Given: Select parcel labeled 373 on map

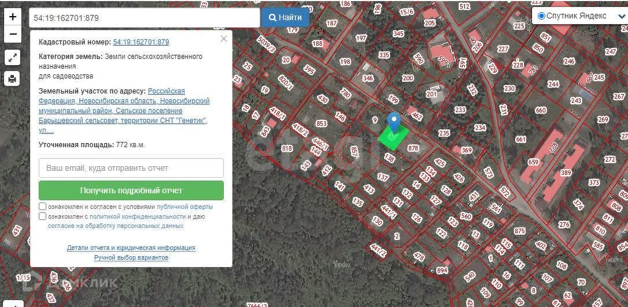Looking at the screenshot, I should pyautogui.click(x=594, y=183).
